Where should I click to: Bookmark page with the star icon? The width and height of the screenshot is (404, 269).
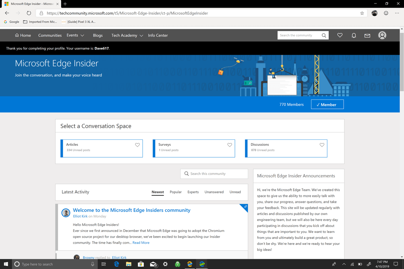[x=362, y=13]
